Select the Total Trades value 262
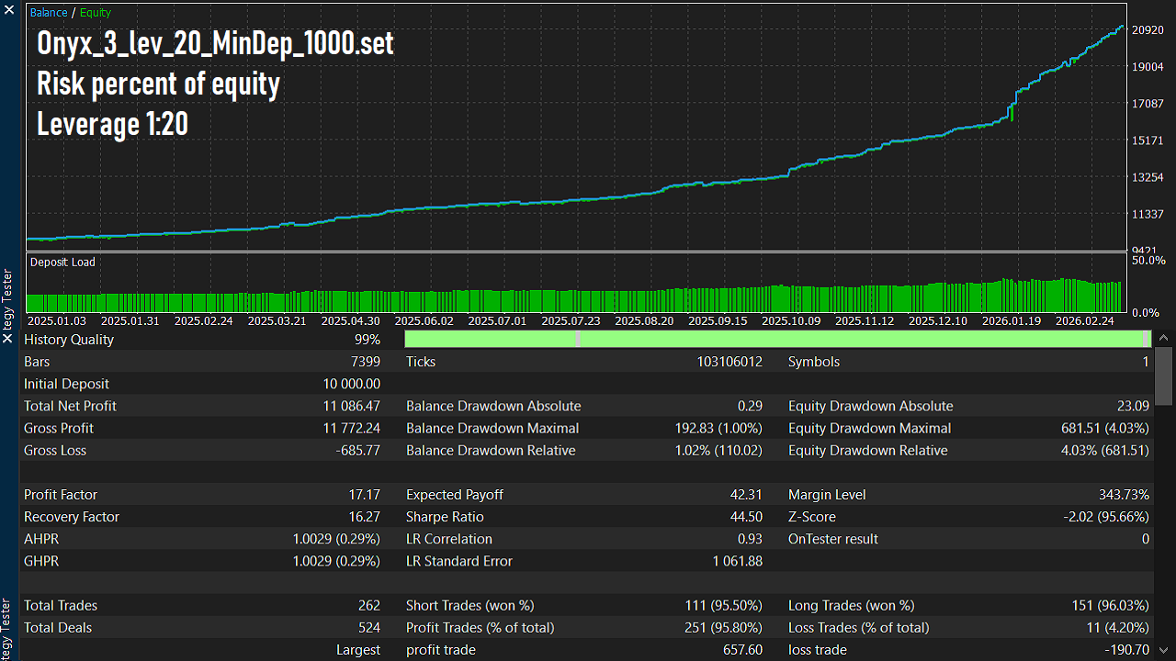The height and width of the screenshot is (661, 1176). (369, 606)
